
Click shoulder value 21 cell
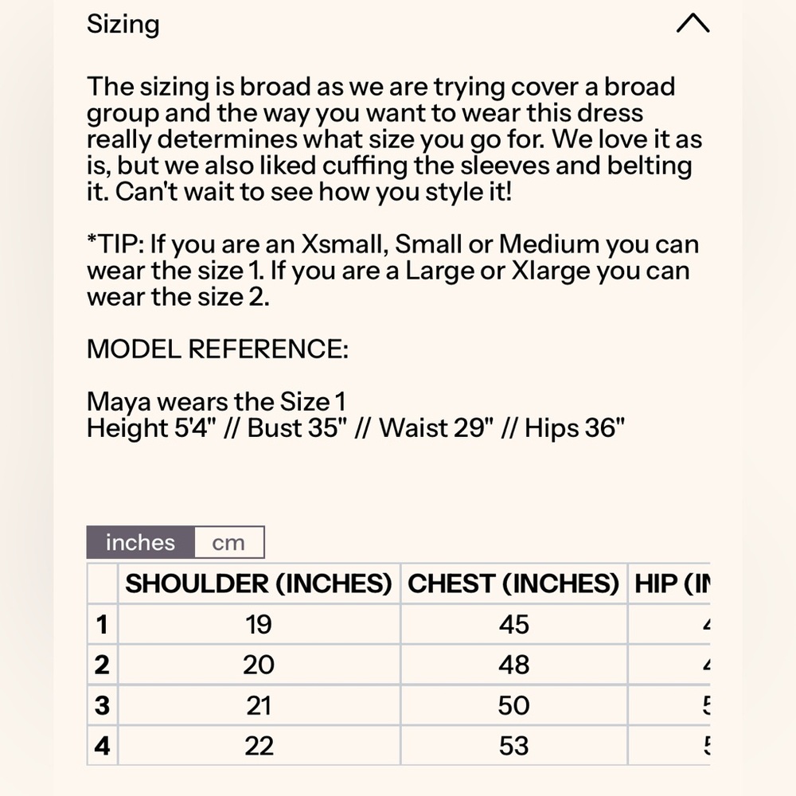pos(259,705)
